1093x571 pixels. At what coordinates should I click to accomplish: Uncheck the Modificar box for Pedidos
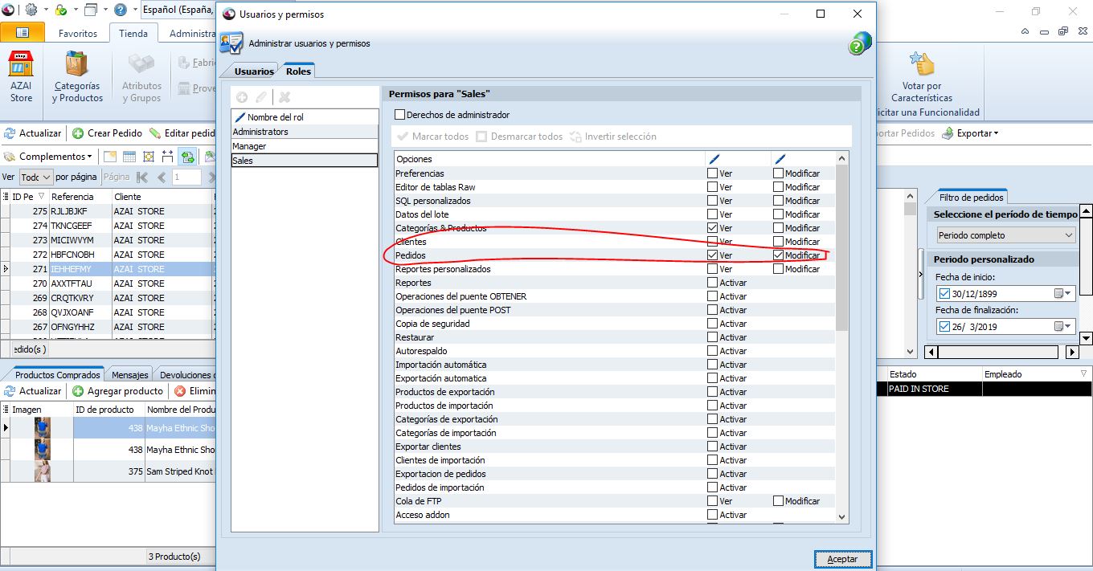click(x=779, y=255)
